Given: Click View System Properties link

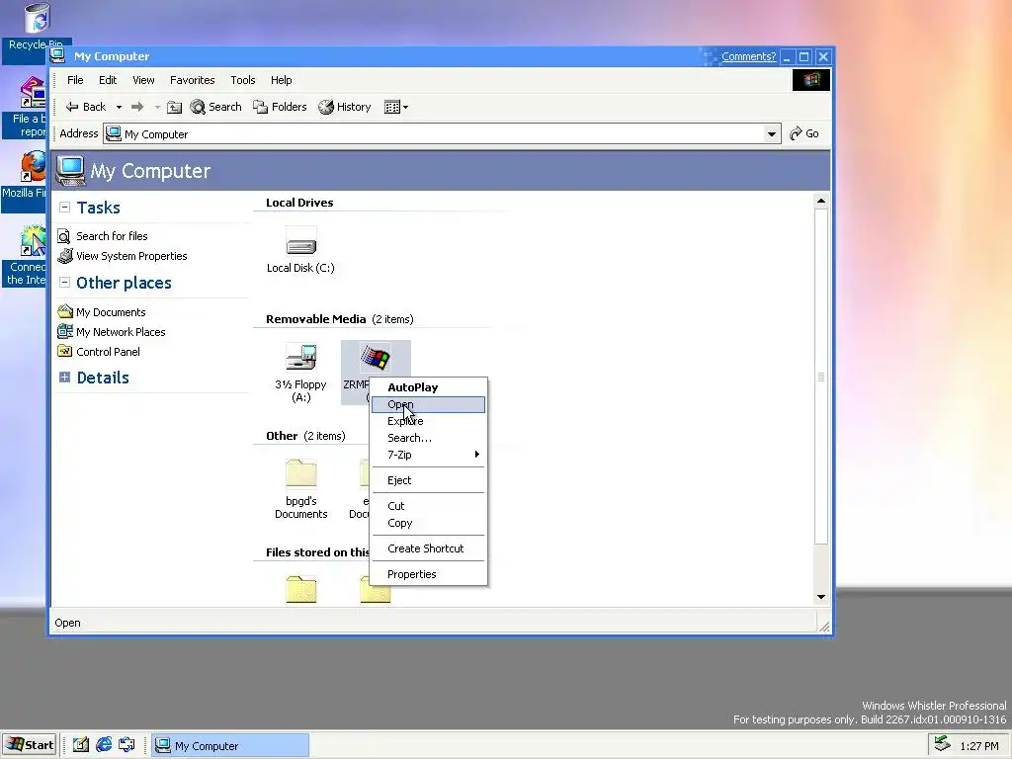Looking at the screenshot, I should 131,256.
